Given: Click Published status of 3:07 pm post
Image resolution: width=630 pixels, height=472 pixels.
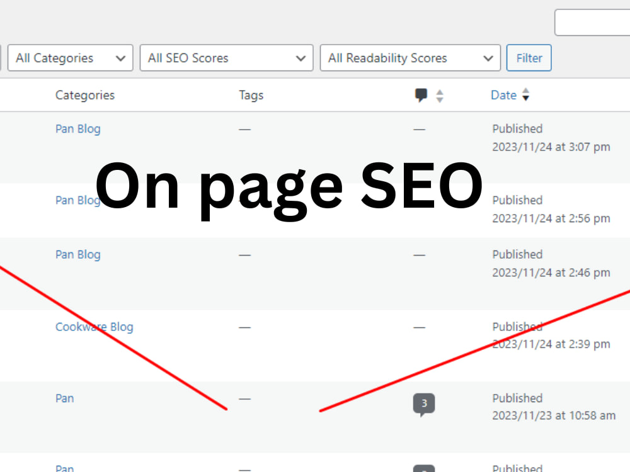Looking at the screenshot, I should point(517,128).
